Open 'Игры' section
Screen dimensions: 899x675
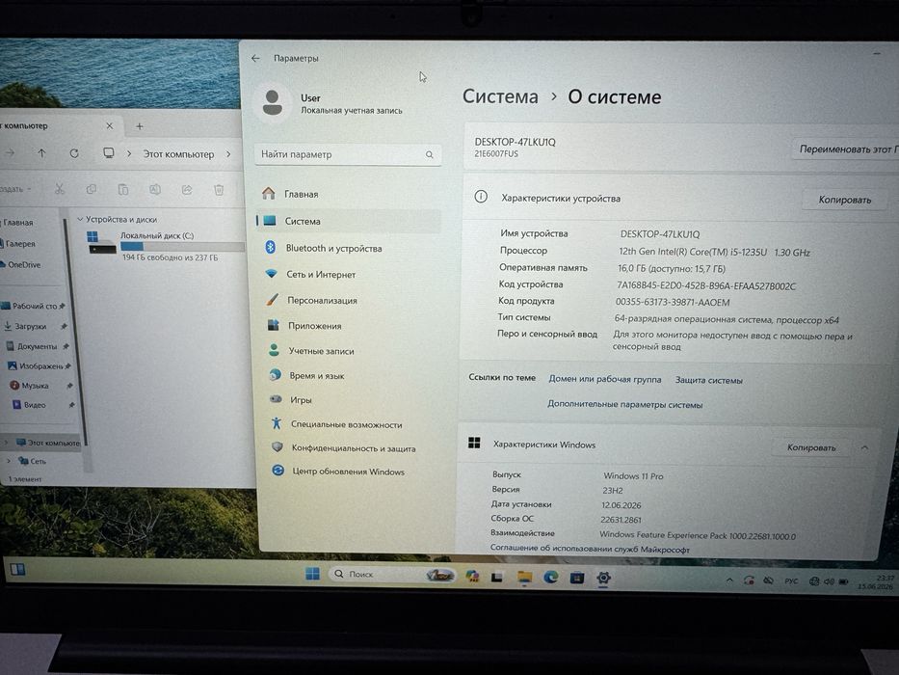click(x=301, y=399)
